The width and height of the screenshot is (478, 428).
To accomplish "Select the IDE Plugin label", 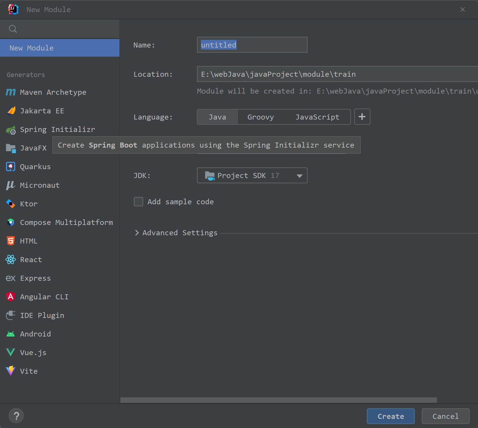I will click(x=42, y=315).
